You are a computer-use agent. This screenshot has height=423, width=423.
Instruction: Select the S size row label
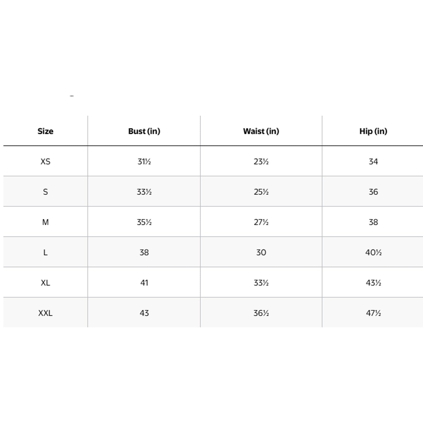(x=45, y=192)
